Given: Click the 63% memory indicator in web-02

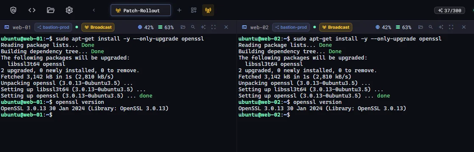Looking at the screenshot, I should pyautogui.click(x=403, y=27).
